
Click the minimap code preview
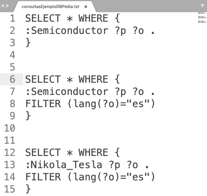(x=202, y=18)
